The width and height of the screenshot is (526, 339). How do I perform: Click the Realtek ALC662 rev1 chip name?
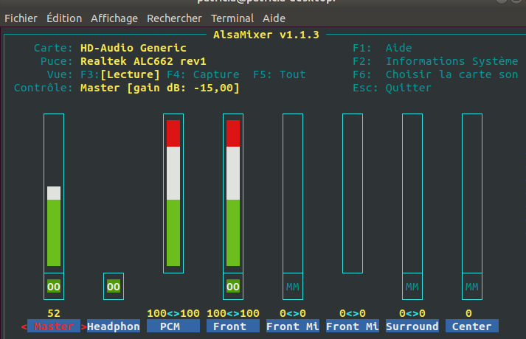[x=143, y=61]
